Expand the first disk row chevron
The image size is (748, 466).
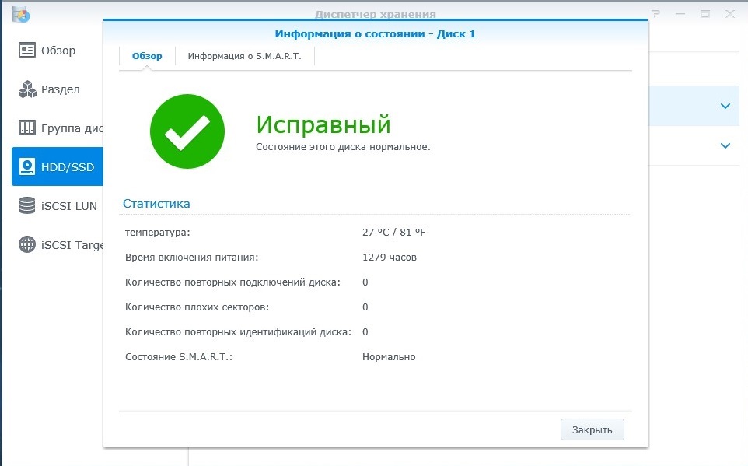(725, 106)
